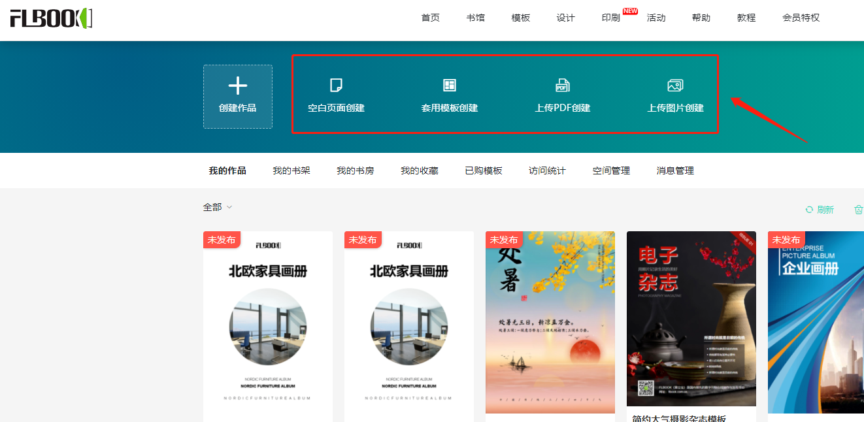Go to the 空间管理 tab

(612, 170)
